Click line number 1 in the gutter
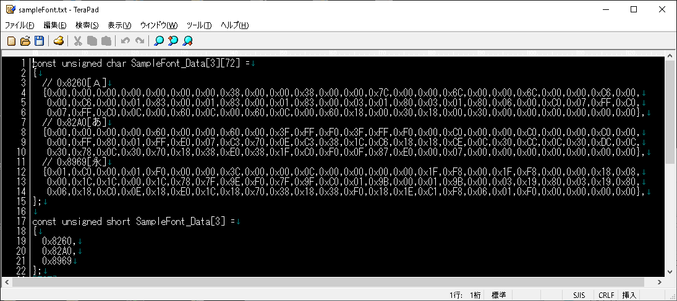 click(x=24, y=64)
